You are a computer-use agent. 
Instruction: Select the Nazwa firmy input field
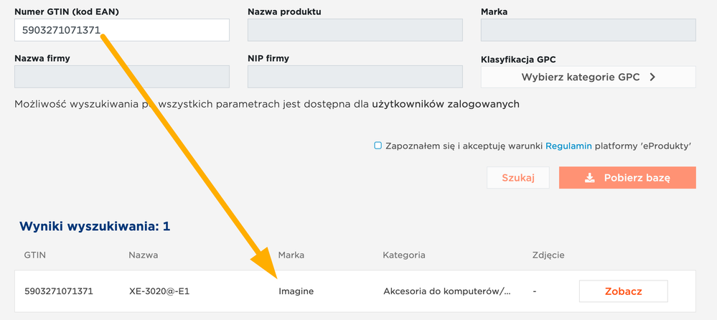click(122, 77)
